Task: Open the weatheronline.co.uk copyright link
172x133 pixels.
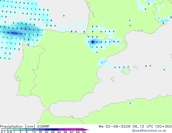Action: click(149, 131)
